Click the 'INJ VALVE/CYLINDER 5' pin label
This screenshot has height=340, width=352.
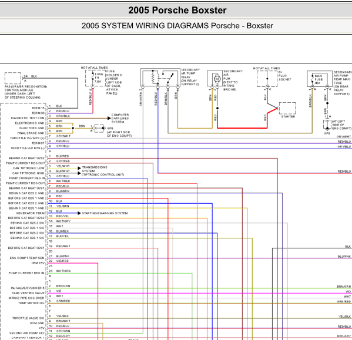(28, 288)
